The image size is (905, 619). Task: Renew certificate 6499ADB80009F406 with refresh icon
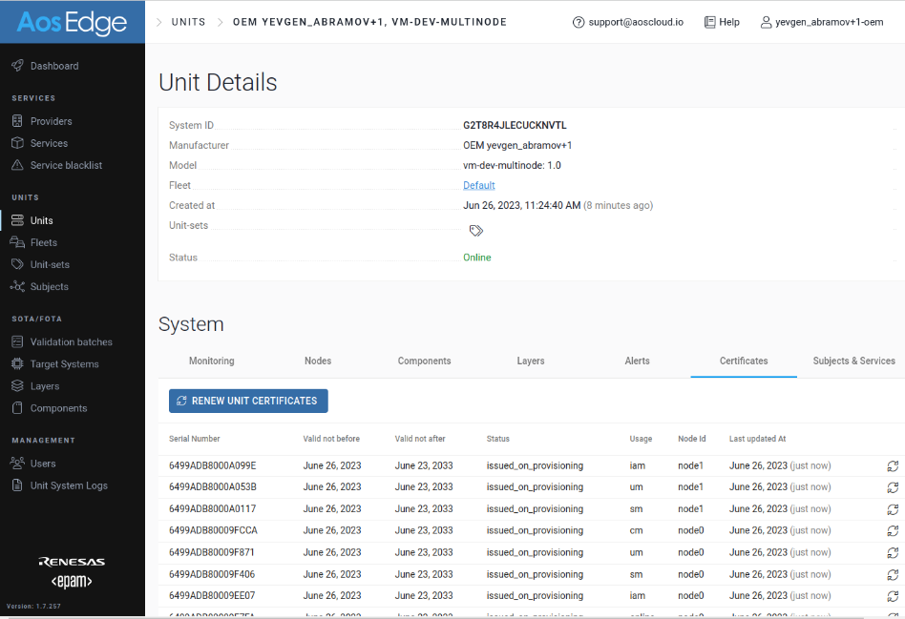pyautogui.click(x=893, y=574)
